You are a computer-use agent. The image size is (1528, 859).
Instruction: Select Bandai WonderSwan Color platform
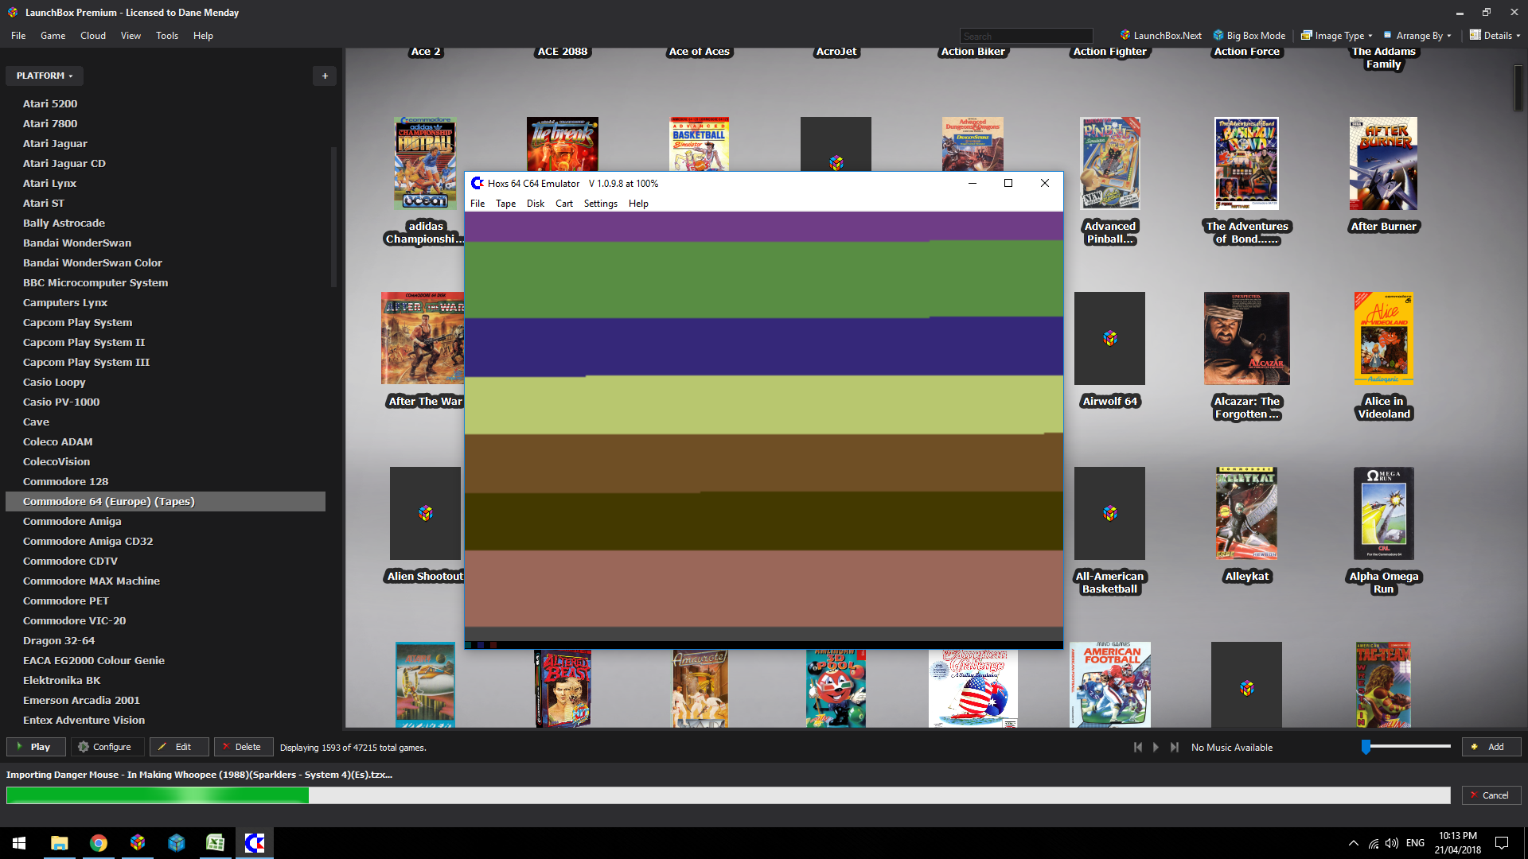92,262
